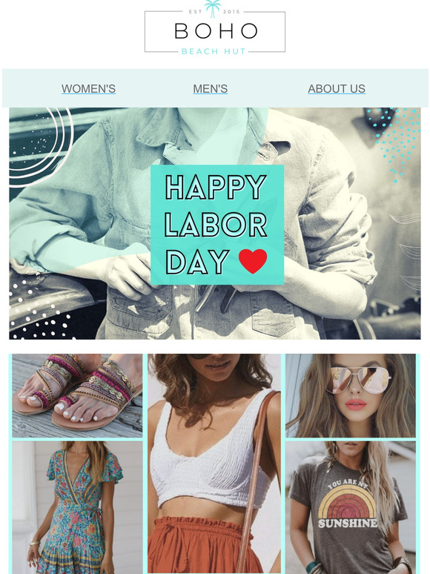430x574 pixels.
Task: Click the BOHO logo text
Action: 216,31
